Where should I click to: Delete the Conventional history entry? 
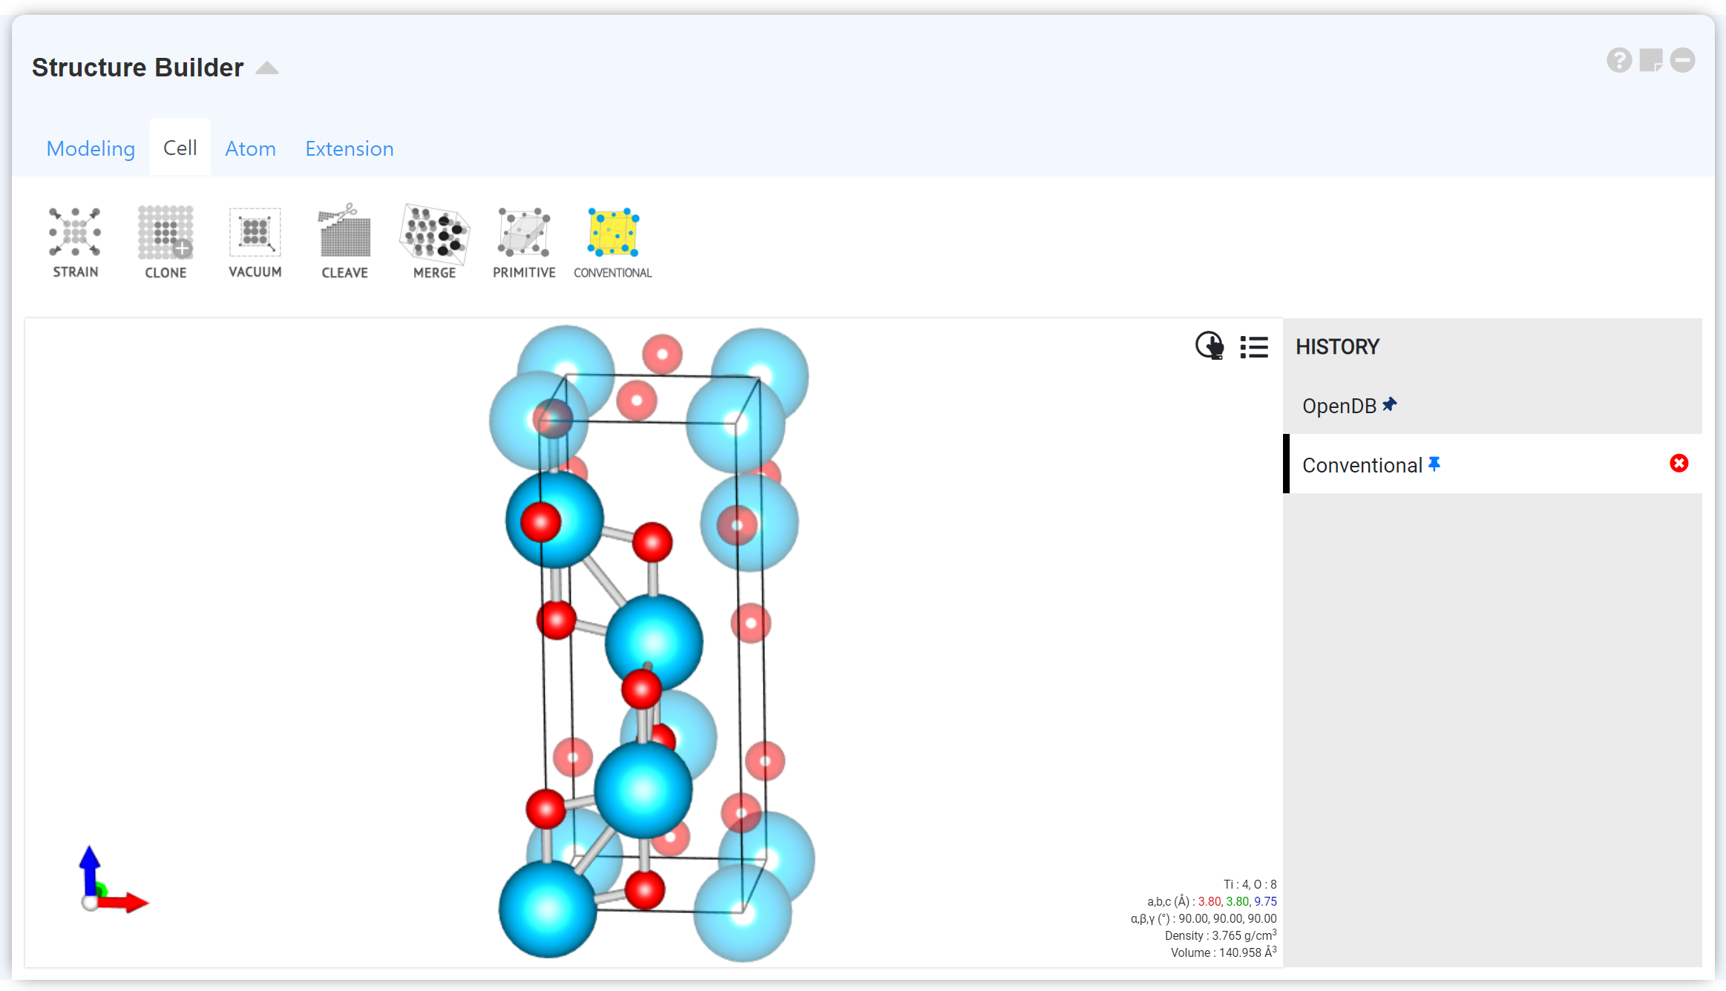pos(1679,464)
